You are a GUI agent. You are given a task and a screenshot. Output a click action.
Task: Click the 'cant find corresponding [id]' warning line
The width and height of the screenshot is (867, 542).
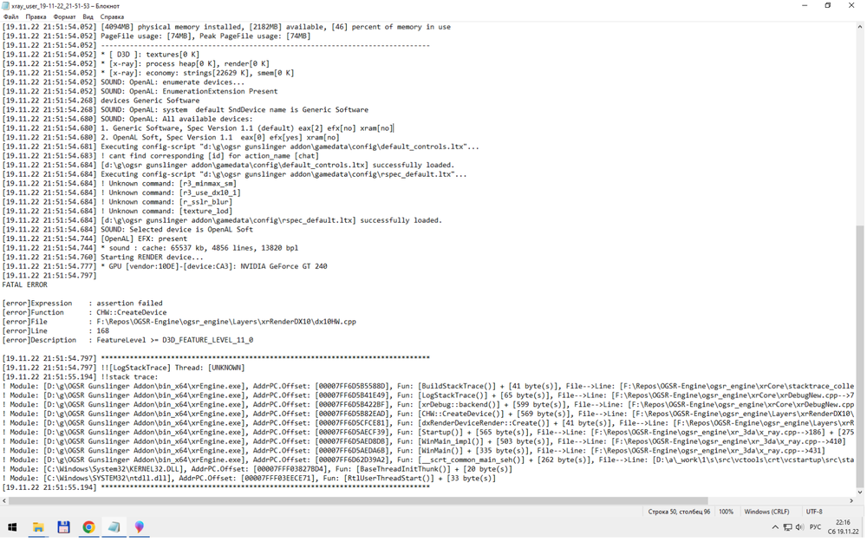(160, 156)
